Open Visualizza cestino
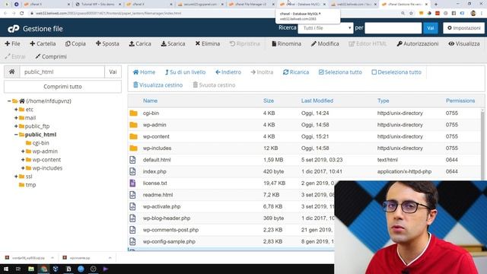487x274 pixels. pos(158,84)
